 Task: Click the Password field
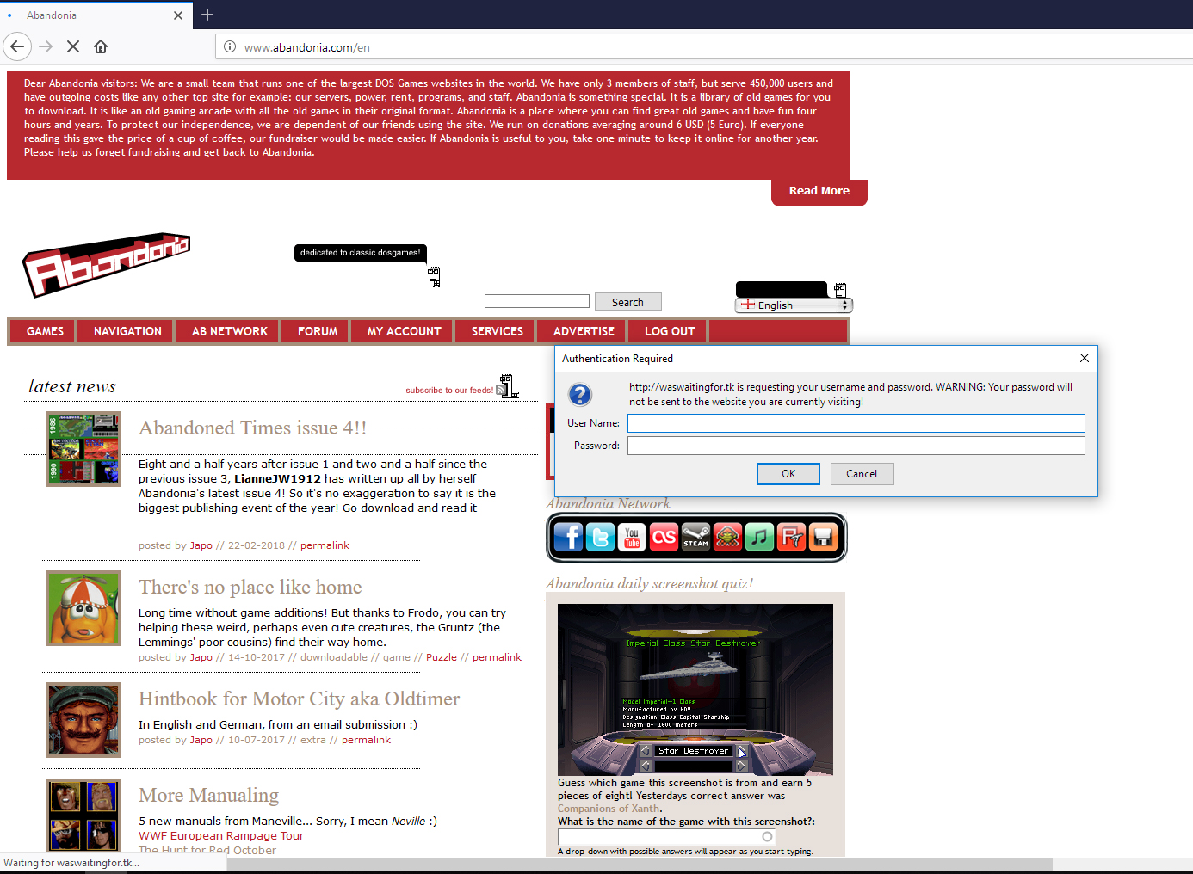point(856,446)
